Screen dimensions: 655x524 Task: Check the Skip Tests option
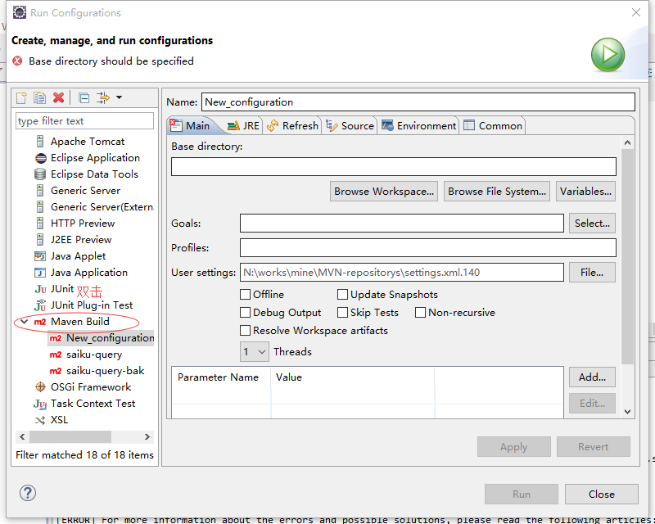pyautogui.click(x=342, y=313)
